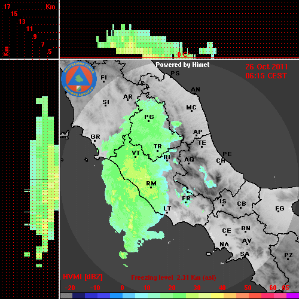
Task: Click the date '26 Oct 2011'
Action: (267, 67)
